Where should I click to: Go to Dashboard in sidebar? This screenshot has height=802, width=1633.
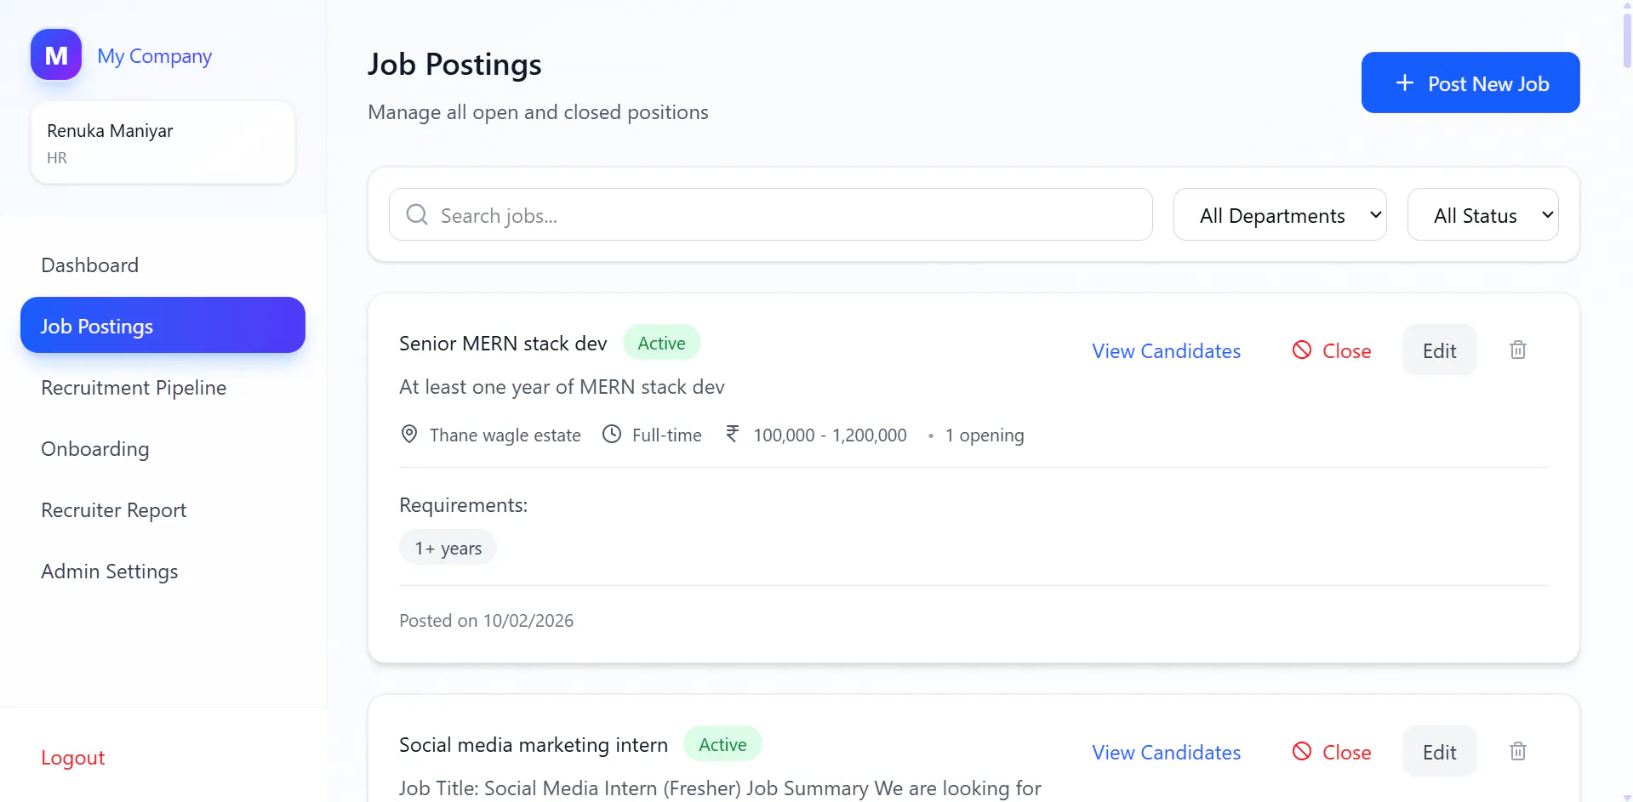coord(163,264)
